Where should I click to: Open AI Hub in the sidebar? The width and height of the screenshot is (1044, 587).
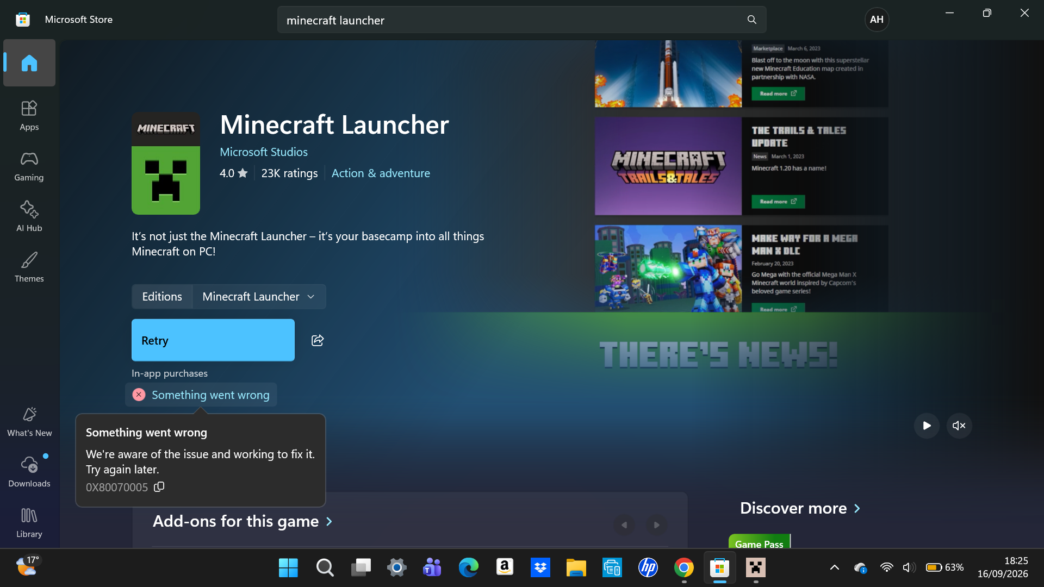29,217
